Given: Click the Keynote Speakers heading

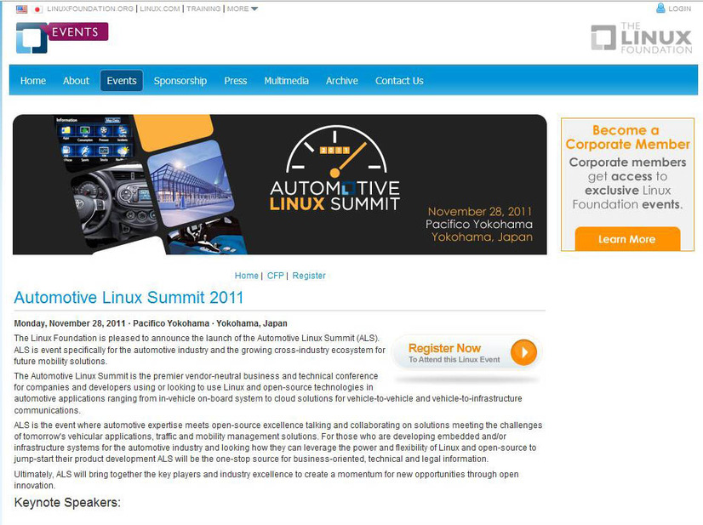Looking at the screenshot, I should pos(67,502).
